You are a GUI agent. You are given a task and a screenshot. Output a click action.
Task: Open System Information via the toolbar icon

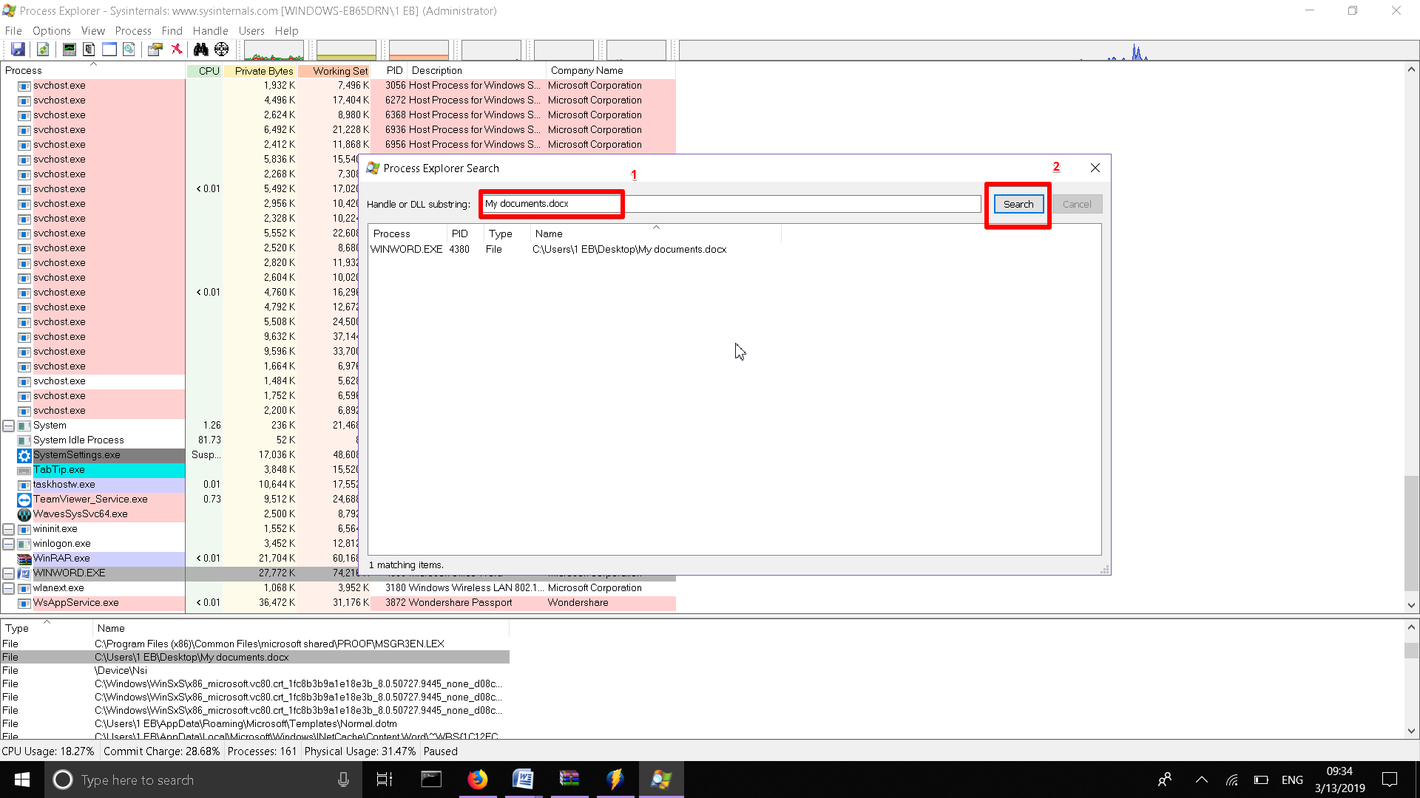coord(69,50)
